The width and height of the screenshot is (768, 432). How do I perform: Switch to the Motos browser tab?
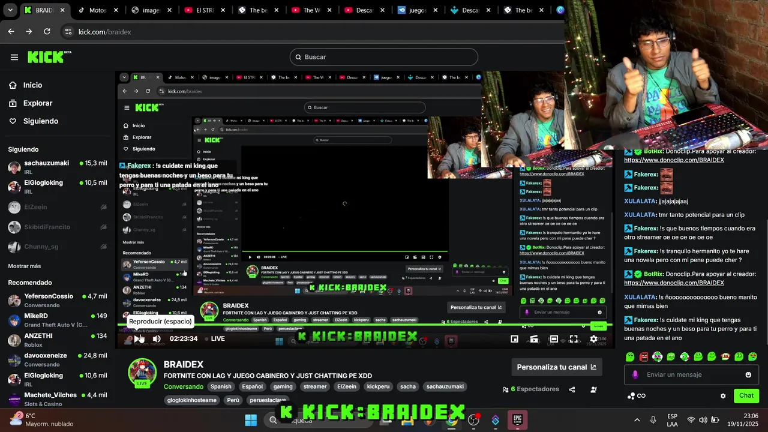98,10
